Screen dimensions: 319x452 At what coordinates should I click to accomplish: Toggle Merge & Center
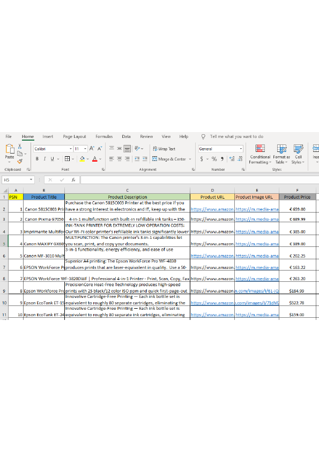169,159
